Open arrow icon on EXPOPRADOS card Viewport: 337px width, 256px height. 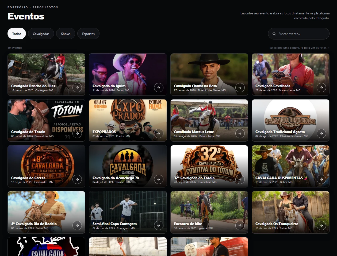coord(159,133)
